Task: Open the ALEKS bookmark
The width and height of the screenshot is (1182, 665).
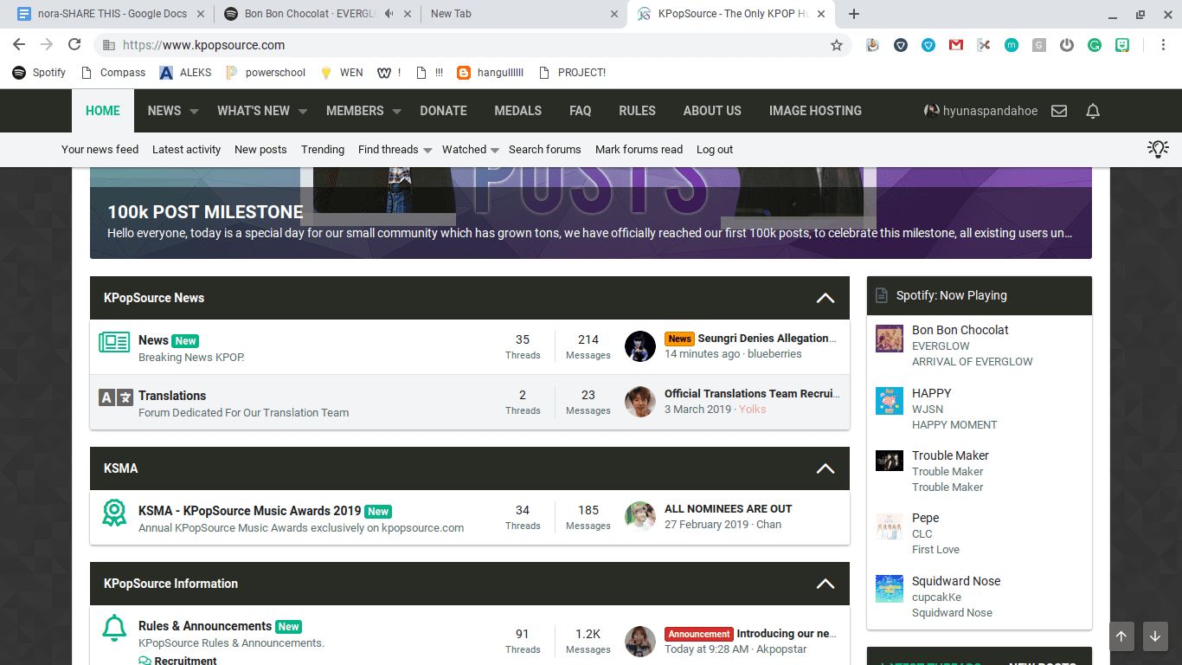Action: [185, 73]
